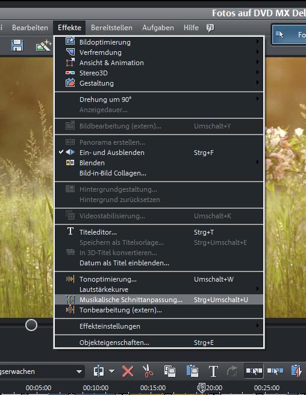Open the Hilfe menu
The width and height of the screenshot is (306, 395).
click(x=191, y=28)
